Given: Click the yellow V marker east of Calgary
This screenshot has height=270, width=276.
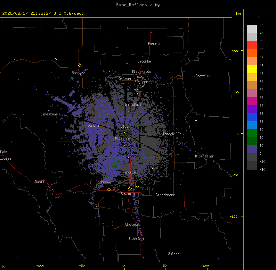Looking at the screenshot, I should pos(137,187).
